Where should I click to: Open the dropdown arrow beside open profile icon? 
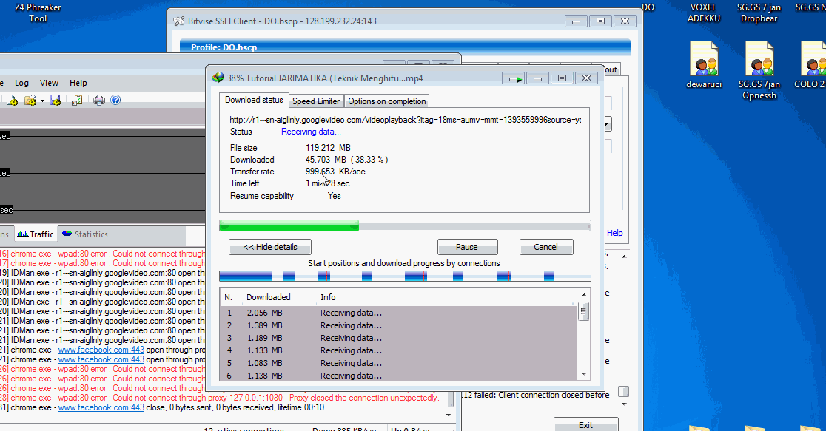[x=42, y=101]
